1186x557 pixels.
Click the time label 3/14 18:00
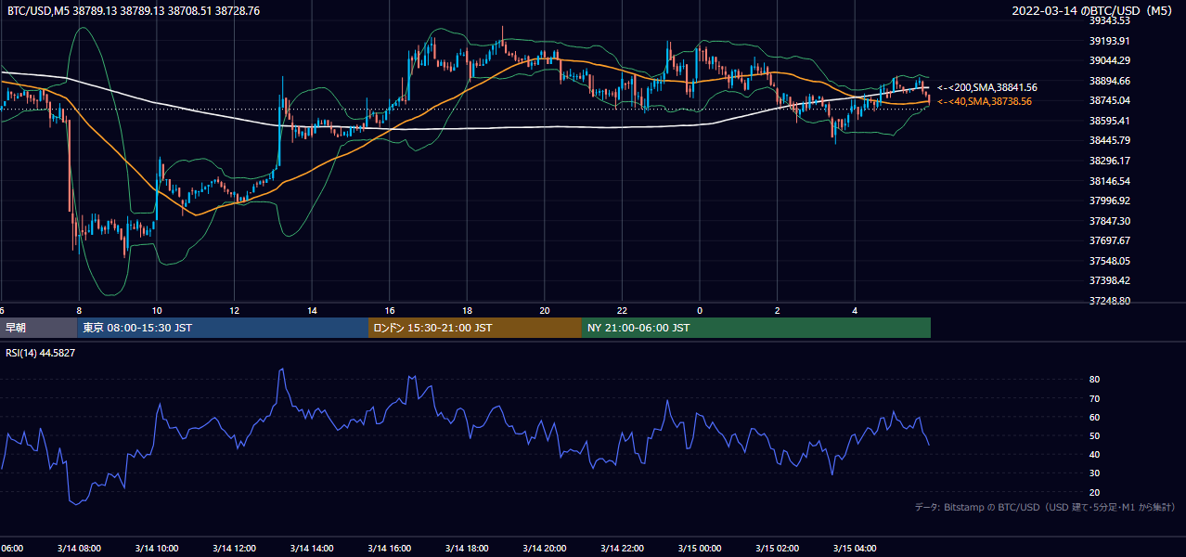click(x=467, y=549)
